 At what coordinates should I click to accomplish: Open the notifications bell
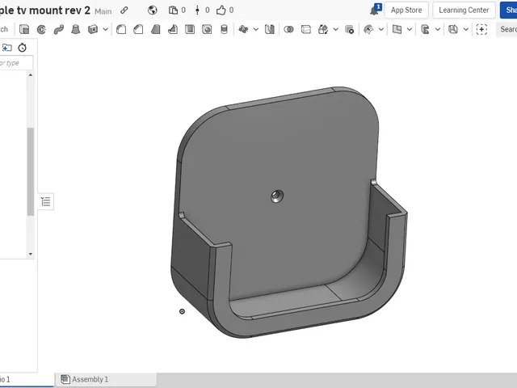375,10
